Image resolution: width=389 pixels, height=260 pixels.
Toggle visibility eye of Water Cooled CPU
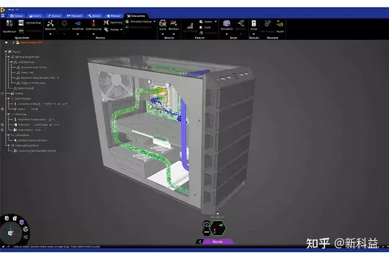click(6, 42)
